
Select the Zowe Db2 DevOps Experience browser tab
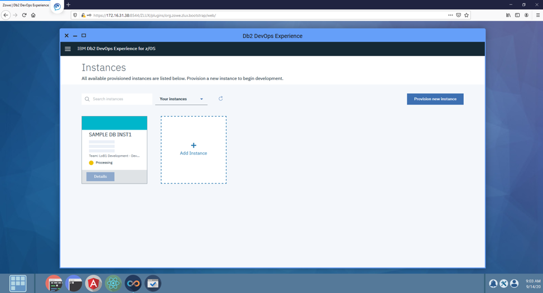(26, 5)
